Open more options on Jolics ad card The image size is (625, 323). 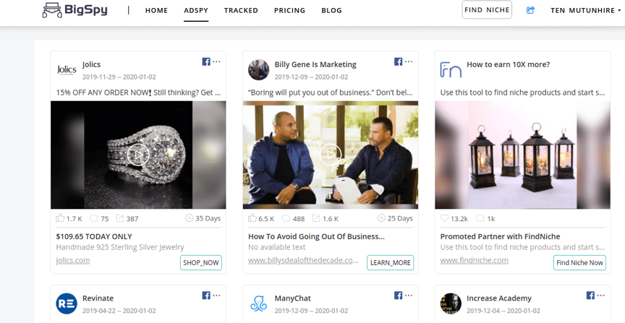pyautogui.click(x=217, y=62)
